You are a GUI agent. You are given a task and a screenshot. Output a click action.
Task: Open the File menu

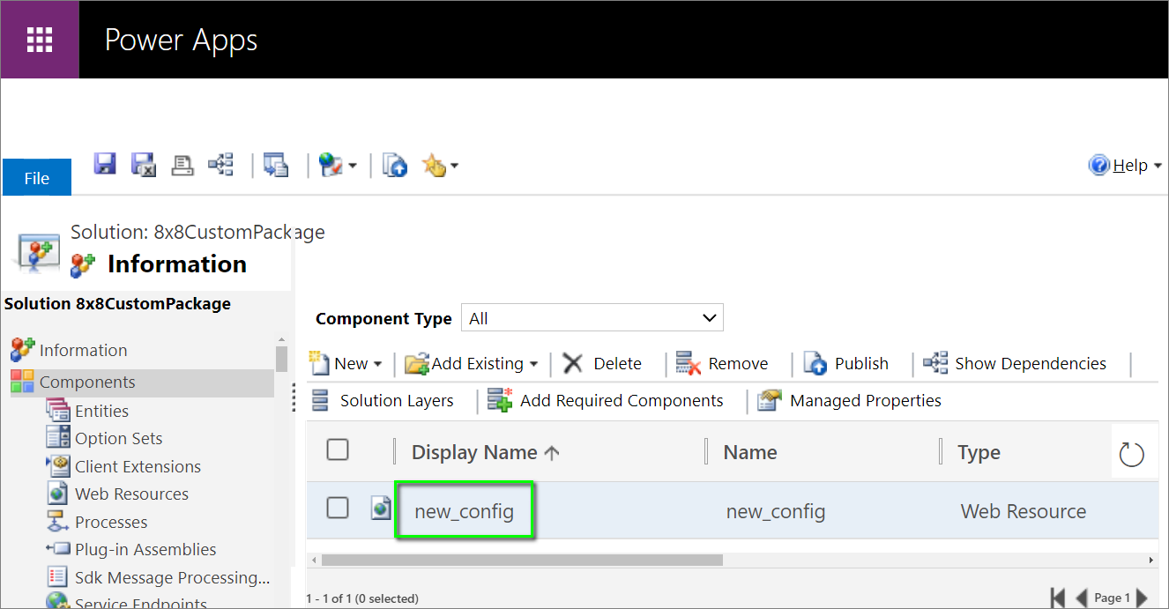pos(37,178)
